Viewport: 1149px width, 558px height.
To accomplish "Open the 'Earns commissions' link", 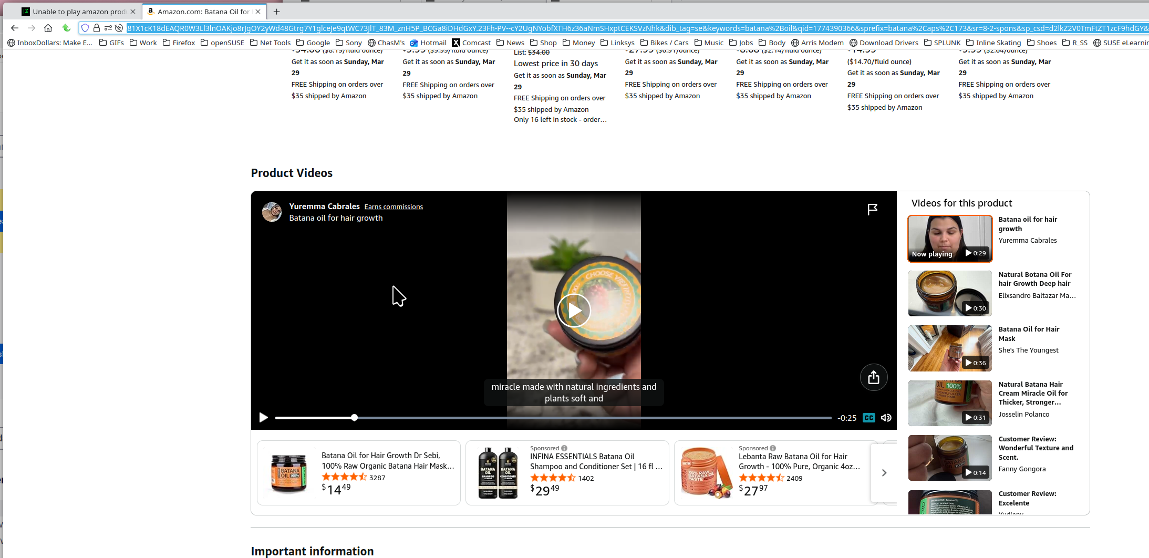I will pos(394,207).
